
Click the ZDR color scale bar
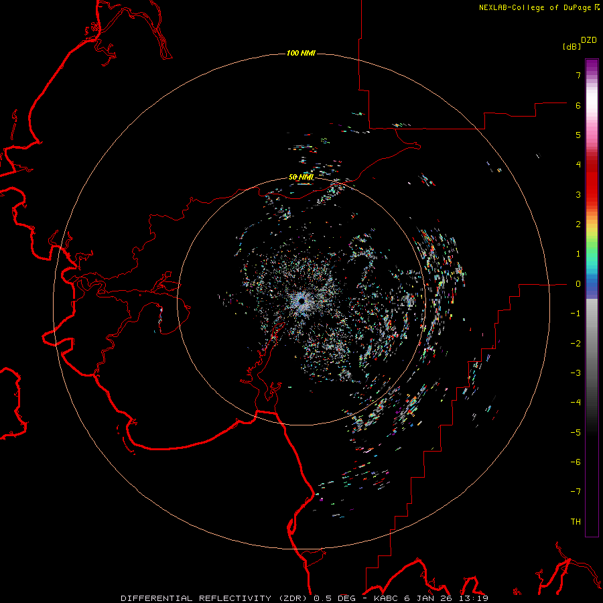coord(592,297)
